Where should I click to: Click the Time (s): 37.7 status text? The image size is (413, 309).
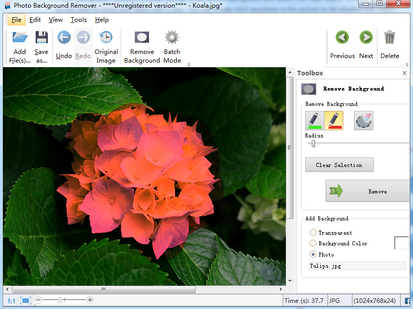click(x=304, y=301)
